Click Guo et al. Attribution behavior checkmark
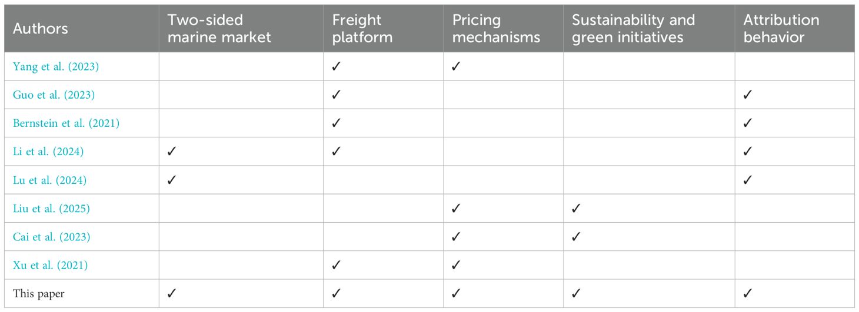 [x=747, y=95]
